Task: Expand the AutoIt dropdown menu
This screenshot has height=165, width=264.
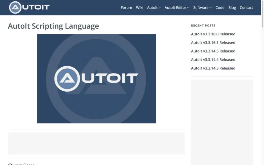Action: pyautogui.click(x=154, y=8)
